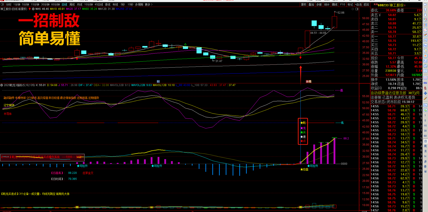The height and width of the screenshot is (212, 428).
Task: Click +自选 to add to watchlist
Action: [x=358, y=4]
